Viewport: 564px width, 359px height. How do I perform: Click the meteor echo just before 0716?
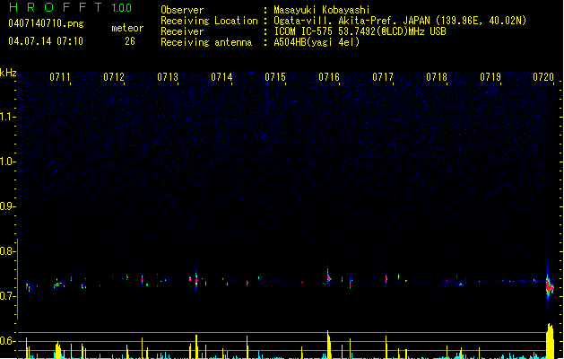[x=328, y=277]
